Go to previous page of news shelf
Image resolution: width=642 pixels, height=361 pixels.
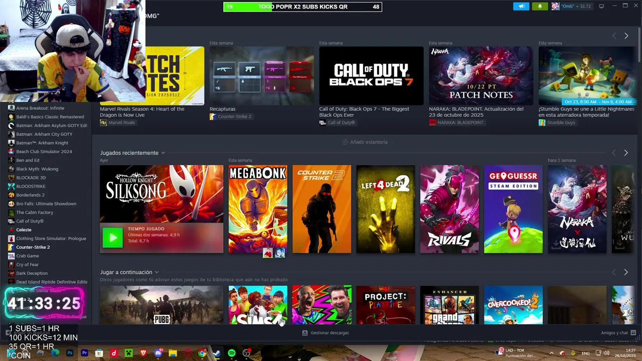(x=614, y=36)
